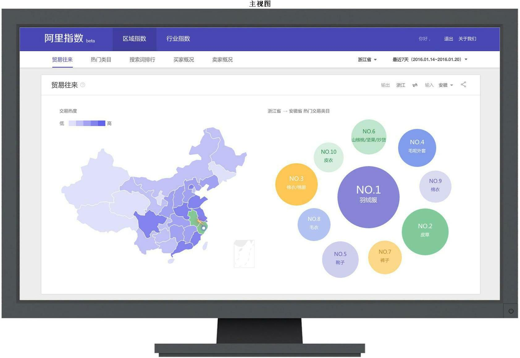Expand the 安徽 input province dropdown
The width and height of the screenshot is (520, 358).
(x=446, y=85)
